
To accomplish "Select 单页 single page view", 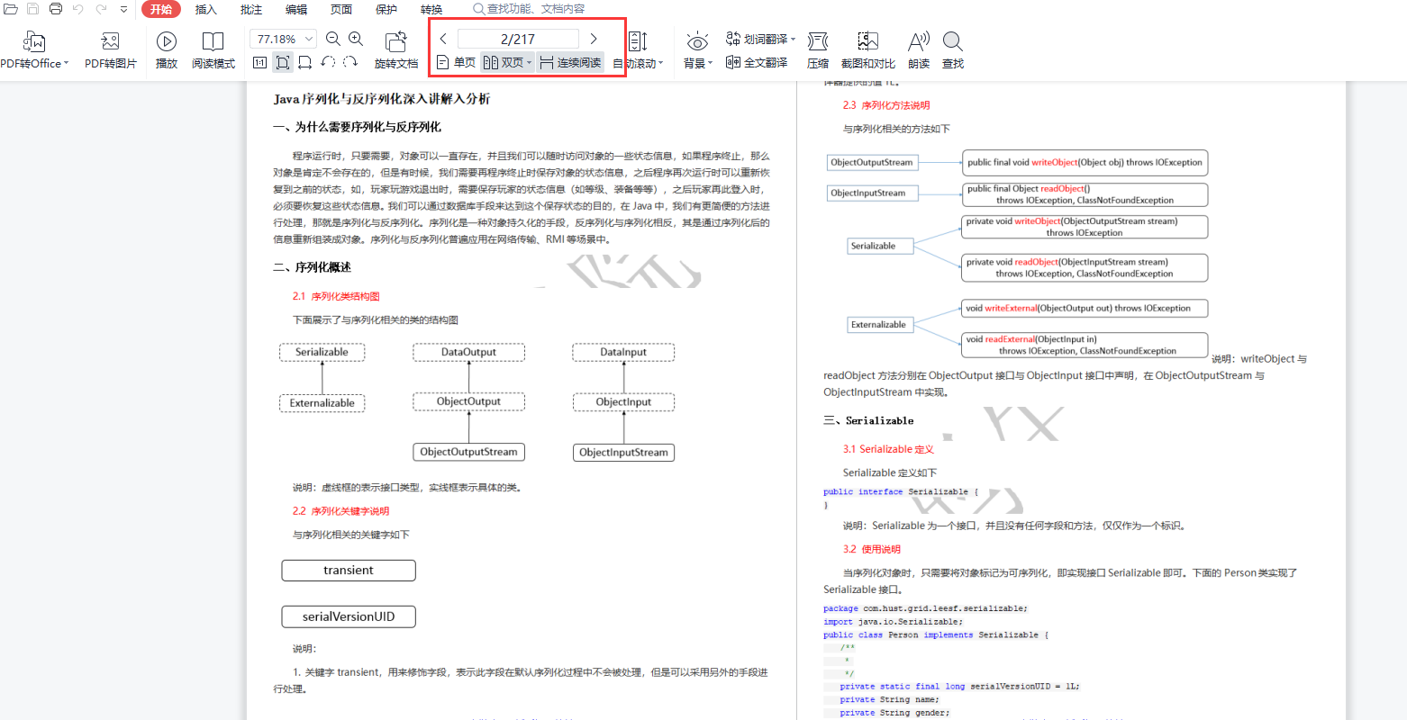I will point(456,62).
